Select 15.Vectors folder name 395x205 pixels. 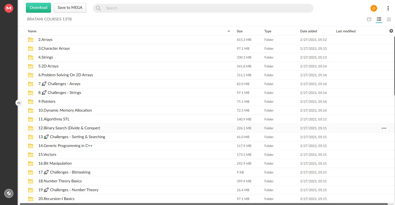(x=47, y=154)
